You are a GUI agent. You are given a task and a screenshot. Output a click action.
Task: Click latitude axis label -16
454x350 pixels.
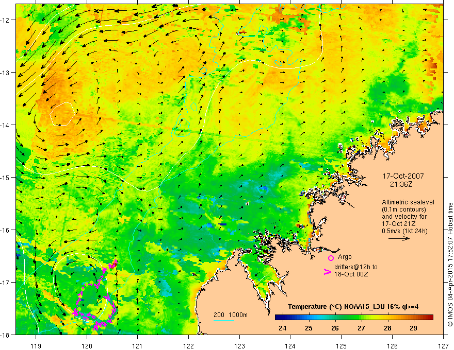pos(6,230)
